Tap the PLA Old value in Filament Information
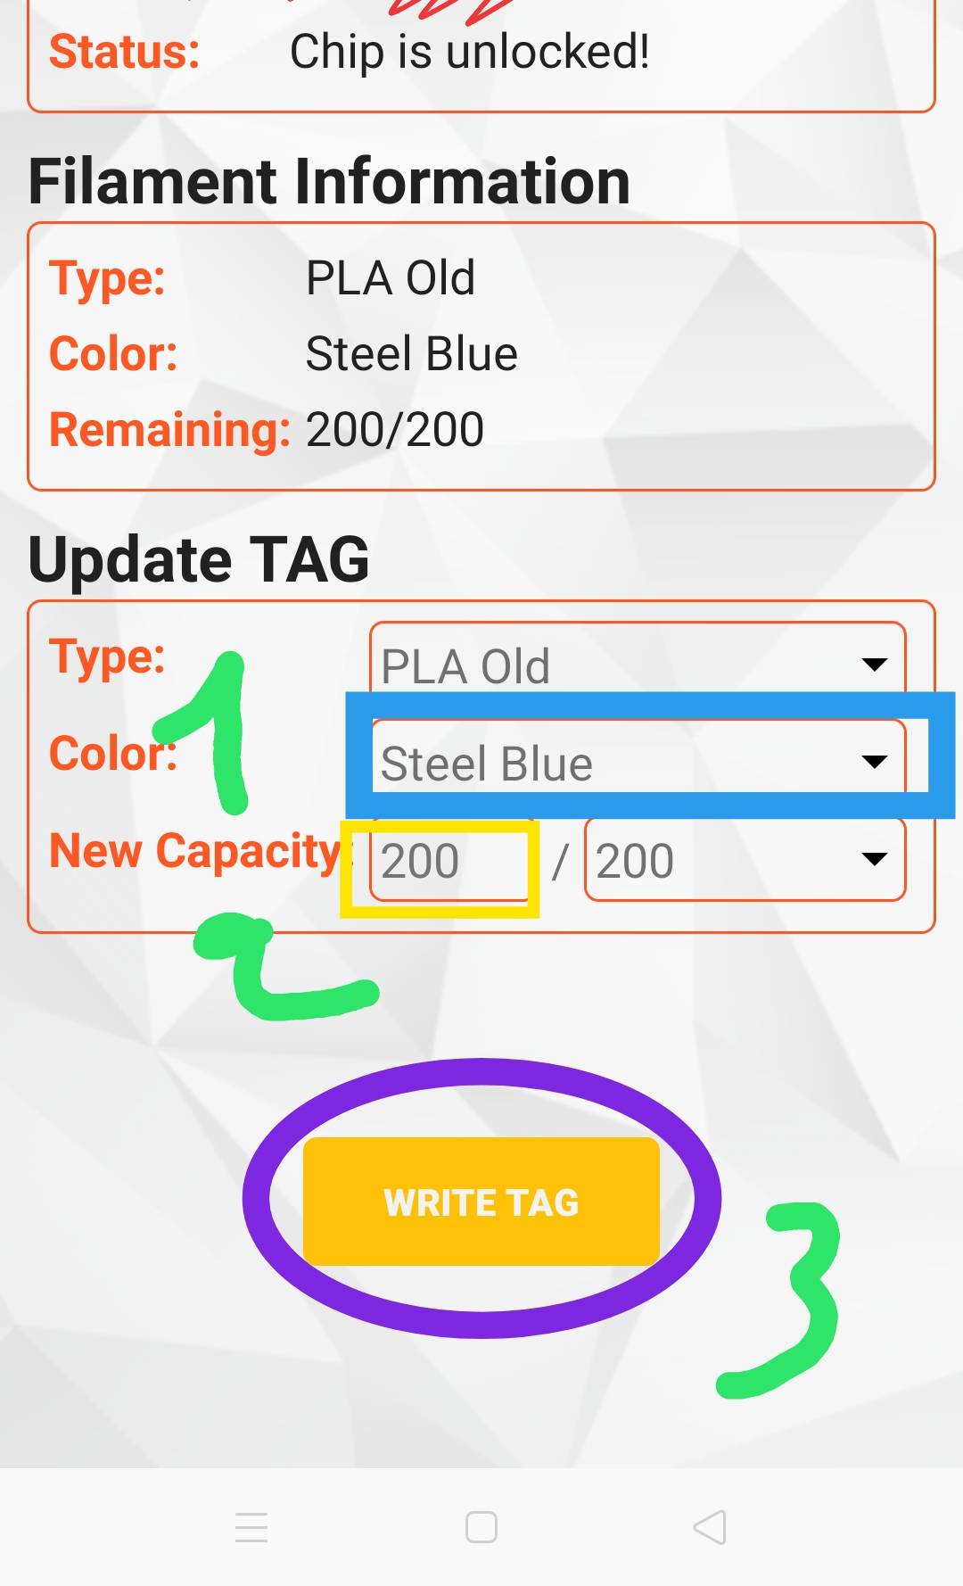Viewport: 963px width, 1586px height. [390, 278]
